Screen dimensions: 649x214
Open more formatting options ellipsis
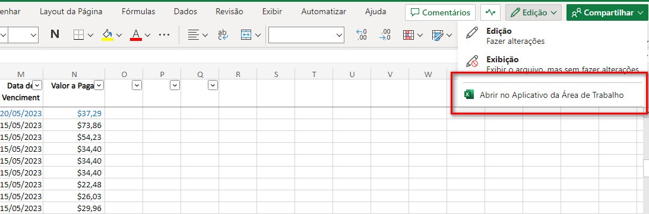point(164,35)
